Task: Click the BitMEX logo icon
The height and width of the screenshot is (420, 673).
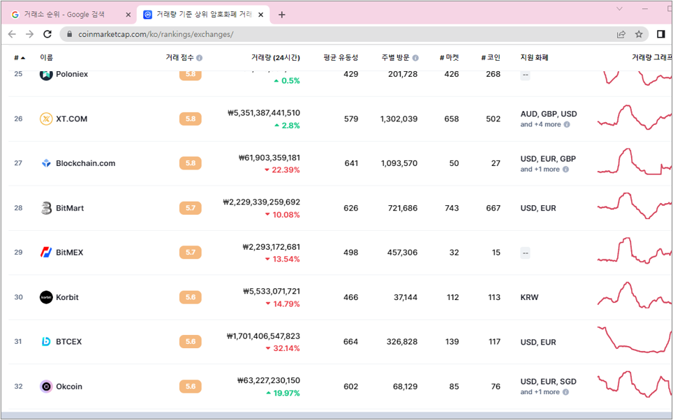Action: 46,253
